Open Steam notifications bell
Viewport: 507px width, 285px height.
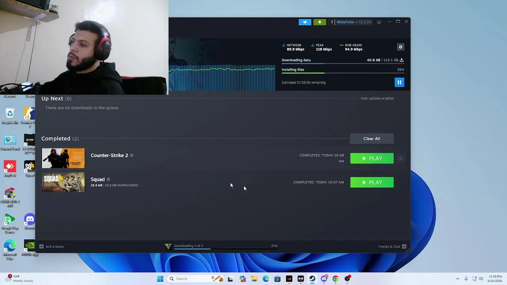coord(320,22)
